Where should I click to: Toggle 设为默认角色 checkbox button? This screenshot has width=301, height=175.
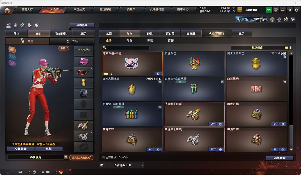click(x=81, y=157)
